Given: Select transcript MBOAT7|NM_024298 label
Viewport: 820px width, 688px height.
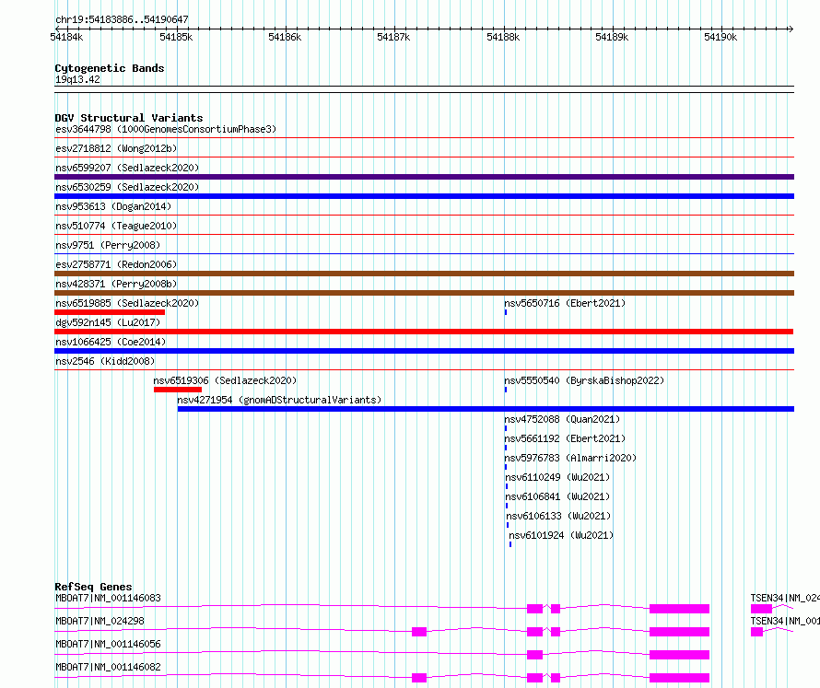Looking at the screenshot, I should tap(100, 621).
